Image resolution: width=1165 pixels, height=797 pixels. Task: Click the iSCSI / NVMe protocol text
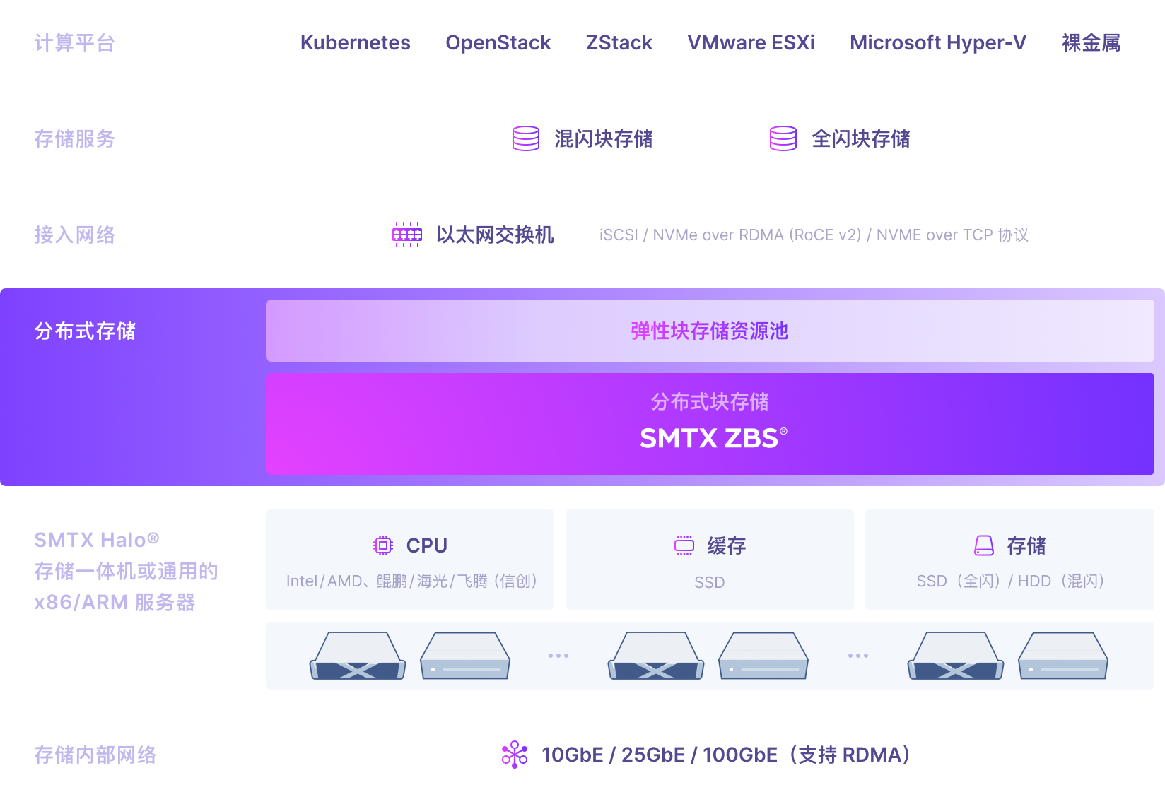coord(814,235)
